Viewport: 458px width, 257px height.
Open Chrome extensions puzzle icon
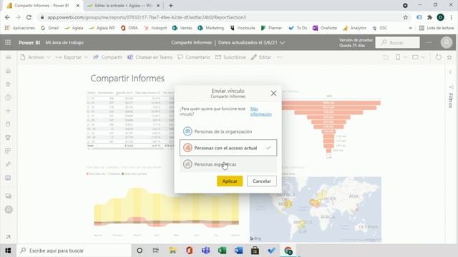click(429, 17)
